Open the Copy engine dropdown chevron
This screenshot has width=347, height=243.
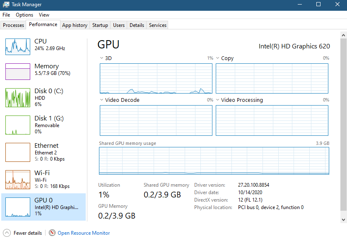point(217,58)
